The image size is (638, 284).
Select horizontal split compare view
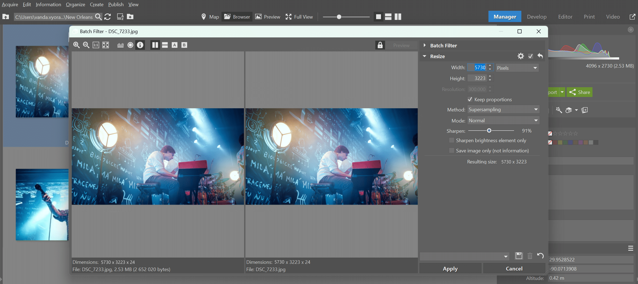coord(165,45)
